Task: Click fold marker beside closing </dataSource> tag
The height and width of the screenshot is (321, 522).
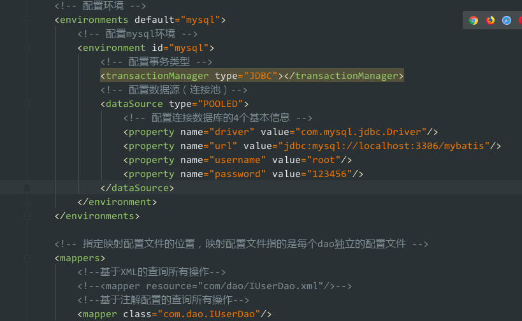Action: pyautogui.click(x=27, y=188)
